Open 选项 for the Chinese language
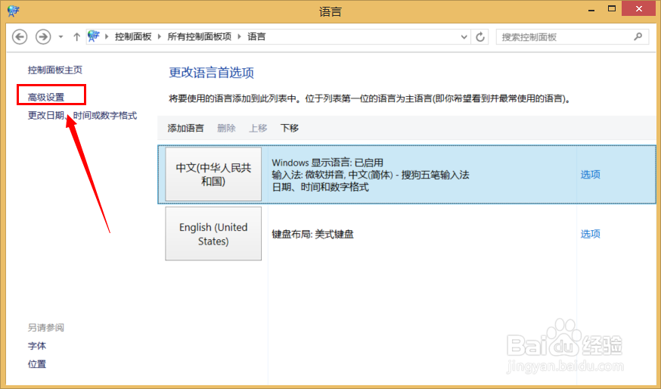Image resolution: width=661 pixels, height=389 pixels. click(590, 174)
